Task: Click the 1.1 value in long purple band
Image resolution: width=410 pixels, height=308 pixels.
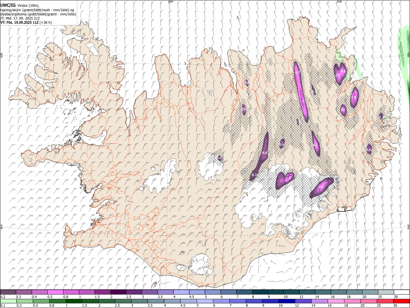Action: point(302,101)
